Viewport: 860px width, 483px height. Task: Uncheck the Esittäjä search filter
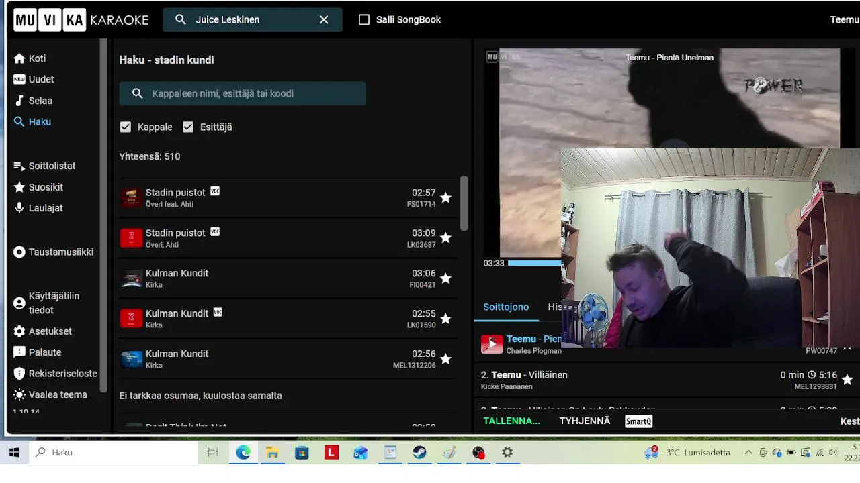188,127
